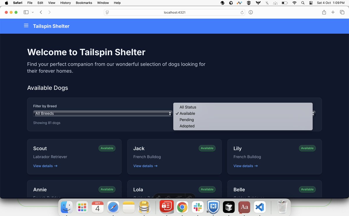
Task: Open Notes from the Dock
Action: [x=128, y=207]
